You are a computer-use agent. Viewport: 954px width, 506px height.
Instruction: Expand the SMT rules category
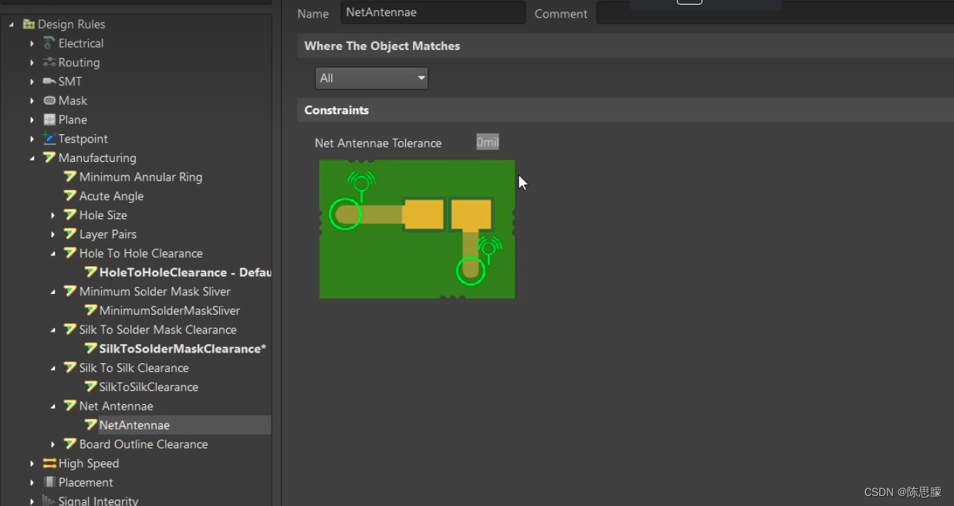pos(32,81)
